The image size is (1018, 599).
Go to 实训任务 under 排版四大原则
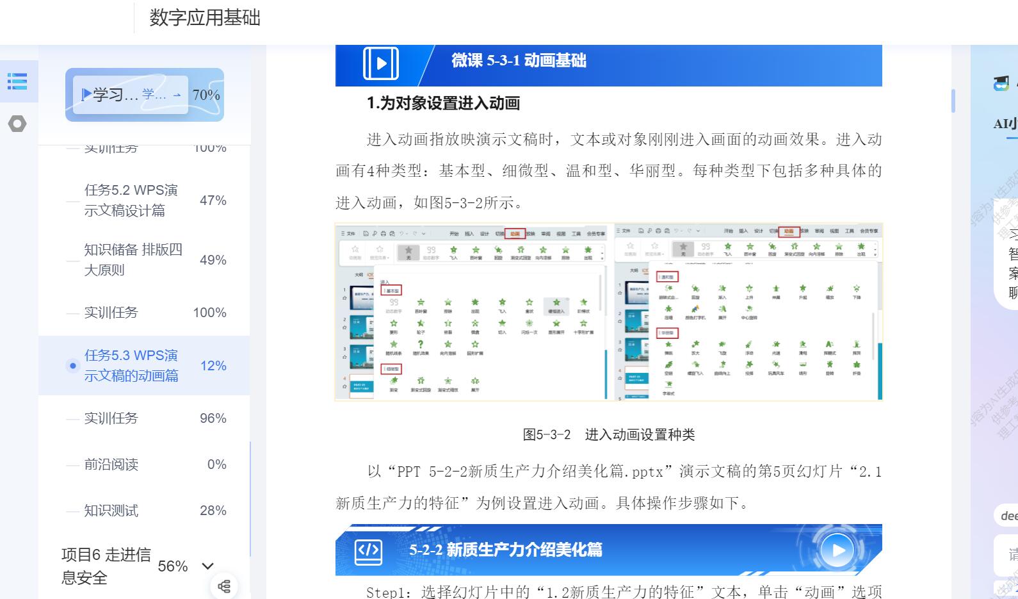111,313
